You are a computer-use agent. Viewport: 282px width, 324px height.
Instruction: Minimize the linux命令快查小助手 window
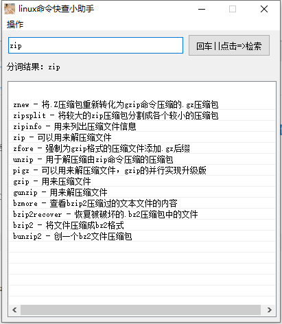pos(202,9)
